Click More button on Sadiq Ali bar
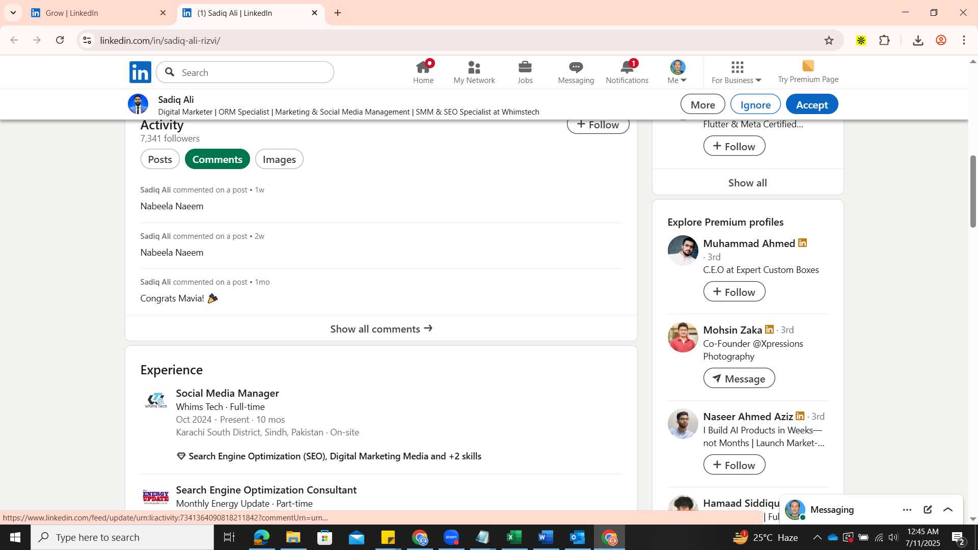The width and height of the screenshot is (978, 550). [x=702, y=104]
